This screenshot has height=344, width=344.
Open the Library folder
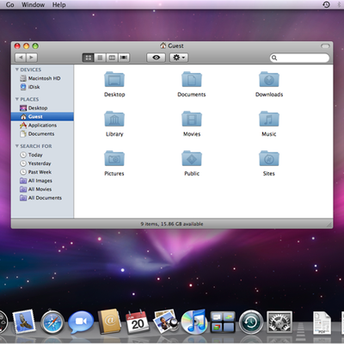114,119
